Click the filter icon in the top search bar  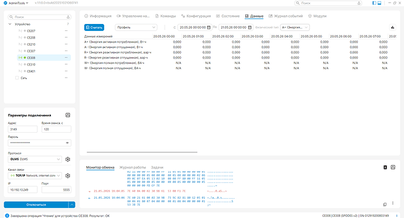(359, 3)
